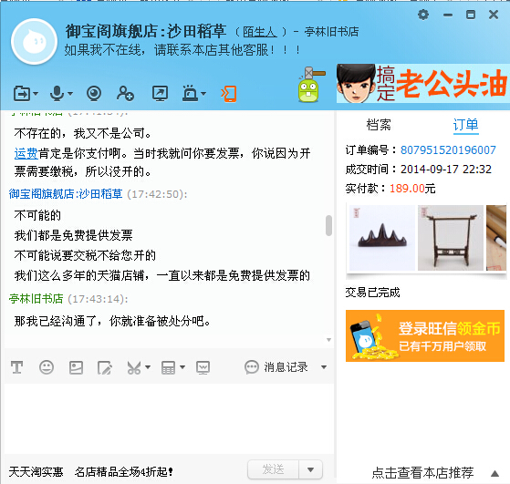This screenshot has width=510, height=484.
Task: Click the calculator icon
Action: pyautogui.click(x=168, y=367)
